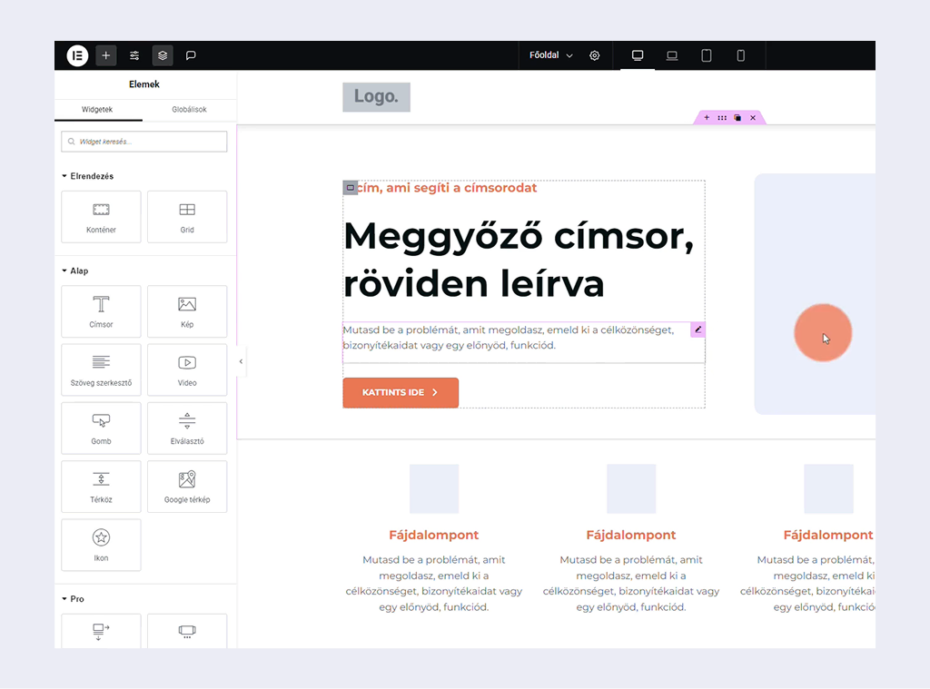The height and width of the screenshot is (689, 930).
Task: Delete container using the X handle
Action: 753,118
